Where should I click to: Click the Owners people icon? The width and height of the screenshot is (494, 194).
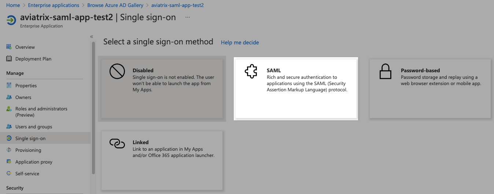(9, 97)
